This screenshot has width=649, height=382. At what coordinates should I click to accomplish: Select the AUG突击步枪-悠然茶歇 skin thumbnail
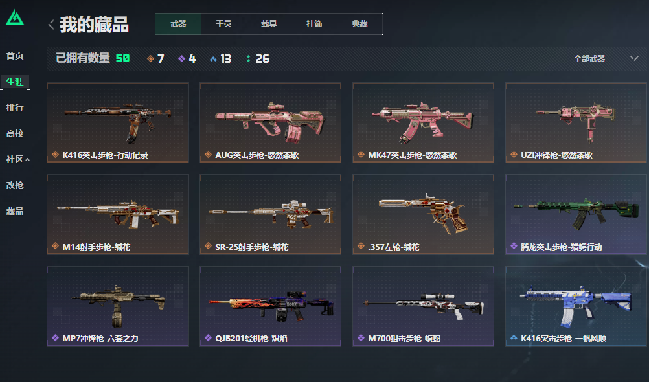[270, 122]
